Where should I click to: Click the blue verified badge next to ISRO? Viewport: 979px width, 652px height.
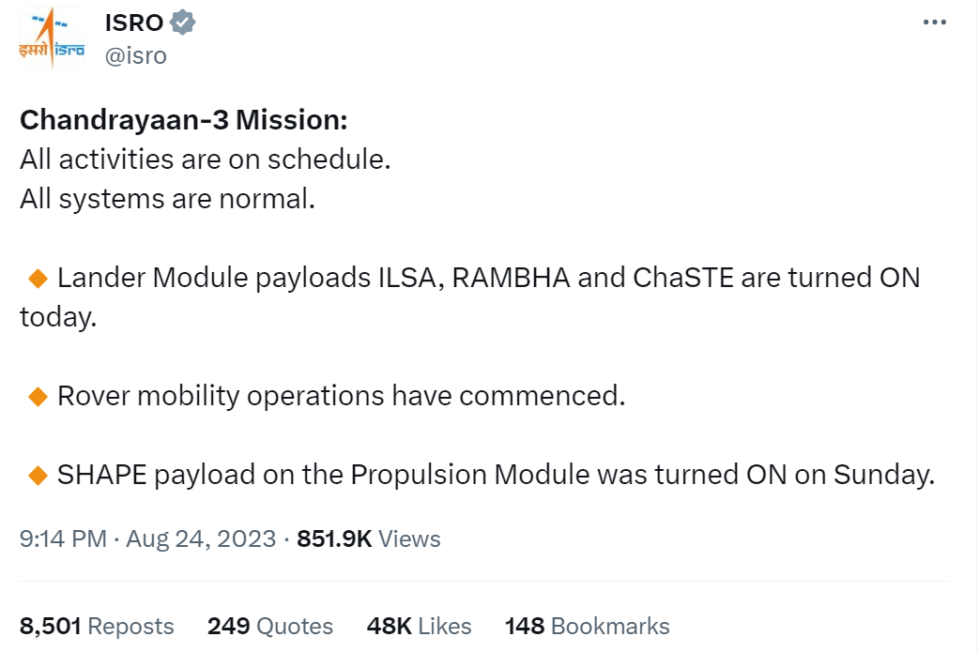[x=183, y=23]
